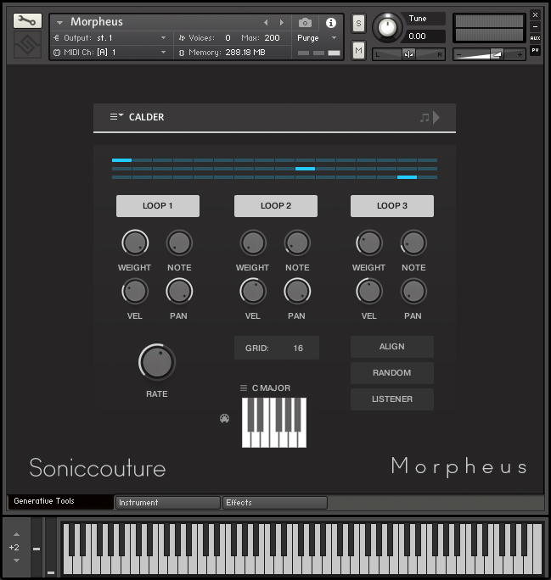Click the Loop 3 NOTE knob
This screenshot has height=580, width=551.
pos(413,243)
